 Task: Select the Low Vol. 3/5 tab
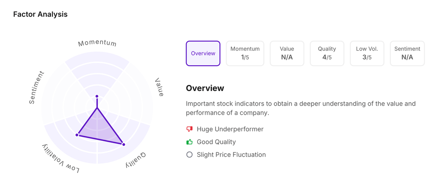[367, 53]
